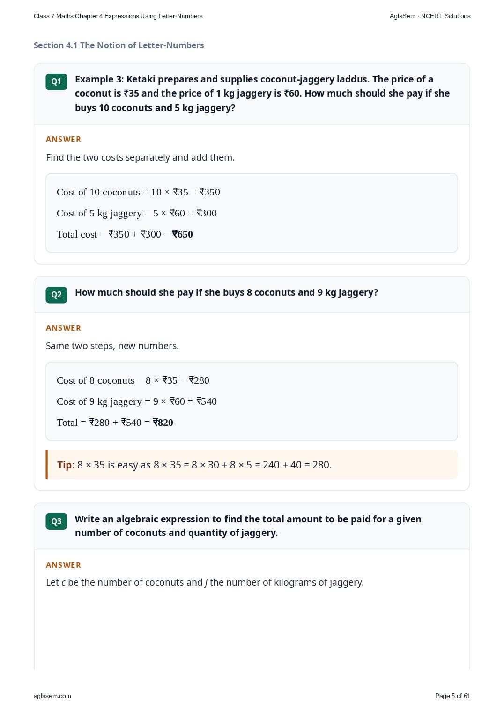The height and width of the screenshot is (713, 504).
Task: Click the bold total ₹650 result
Action: (x=182, y=234)
